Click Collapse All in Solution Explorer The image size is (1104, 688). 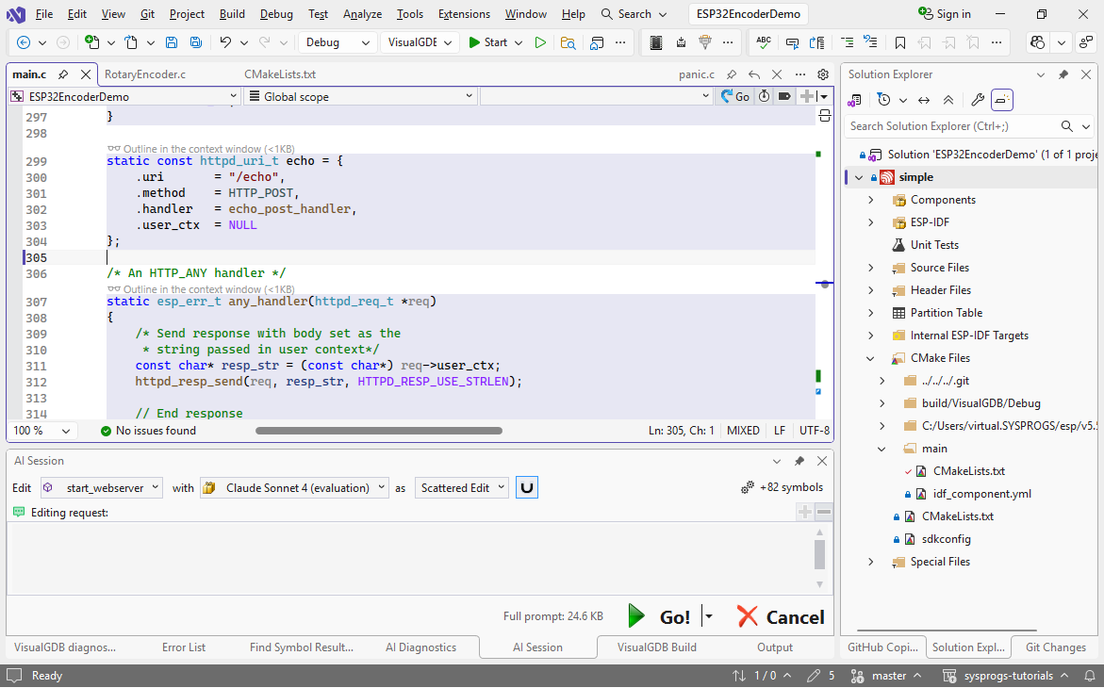click(948, 100)
